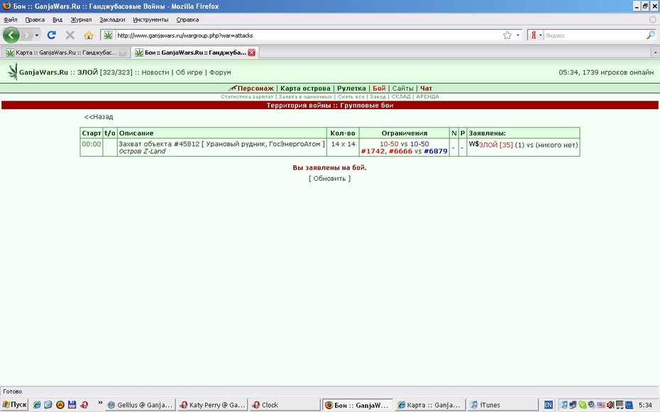Open the ЗЛОЙ character link in the header

[x=87, y=72]
